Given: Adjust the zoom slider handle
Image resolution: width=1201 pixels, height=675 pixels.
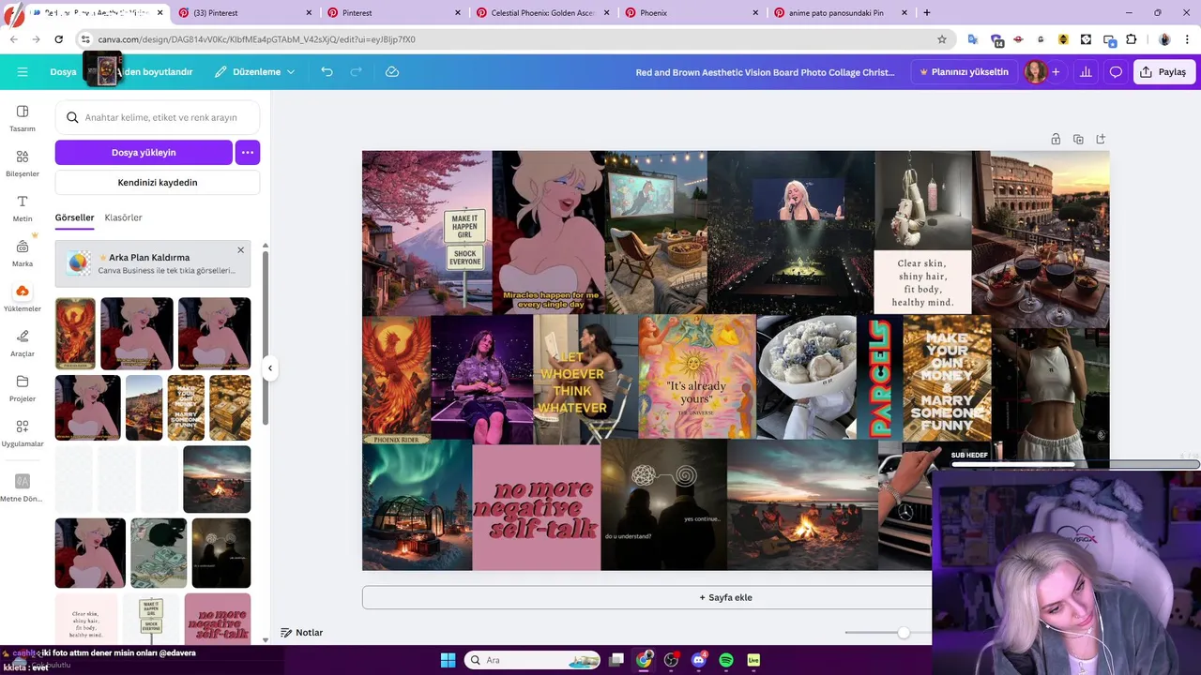Looking at the screenshot, I should pos(903,633).
